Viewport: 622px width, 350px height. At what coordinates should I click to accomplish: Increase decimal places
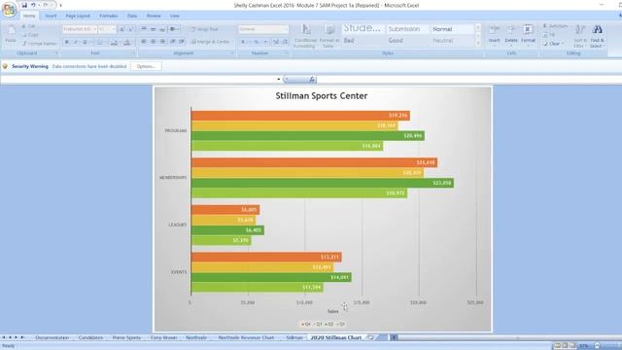[x=276, y=42]
